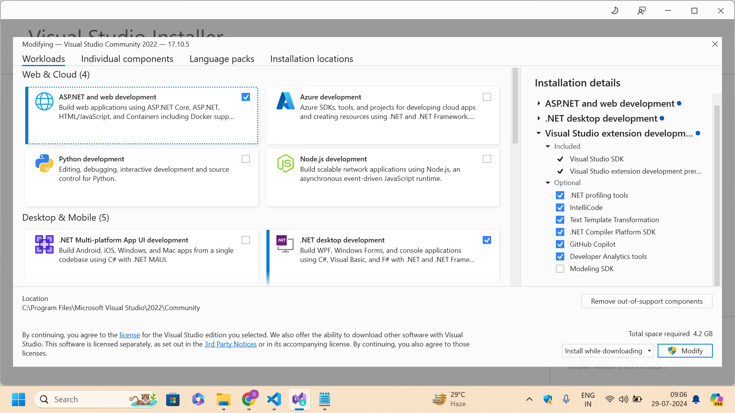Enable the Modeling SDK checkbox
This screenshot has width=735, height=413.
coord(560,269)
